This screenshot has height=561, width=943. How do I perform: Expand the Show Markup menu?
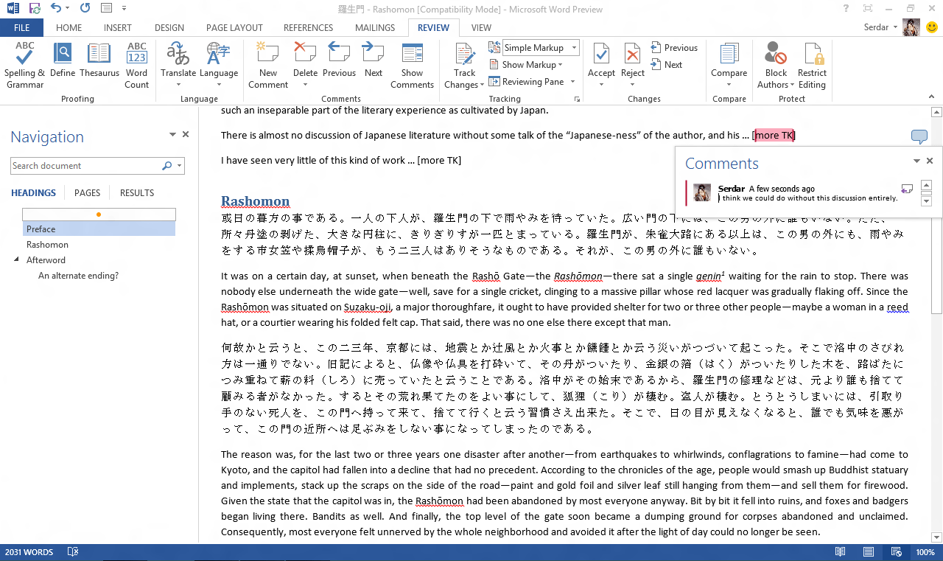point(528,65)
